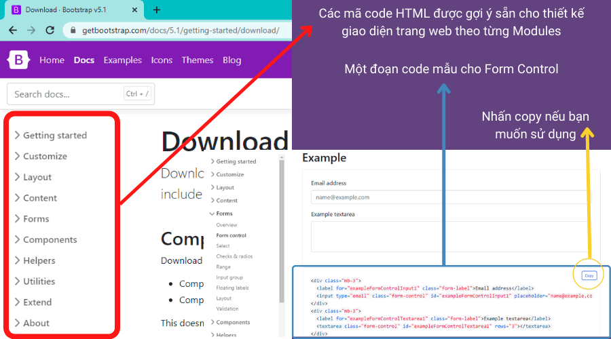611x339 pixels.
Task: Select the Download · Bootstrap v5.1 tab
Action: pyautogui.click(x=74, y=9)
